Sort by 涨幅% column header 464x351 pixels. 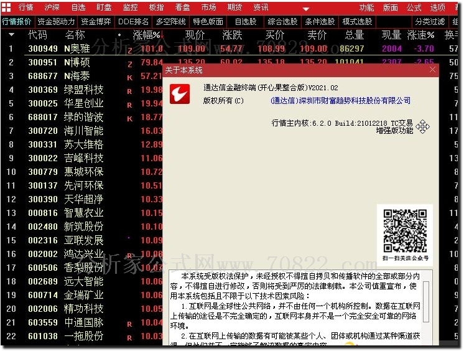[147, 35]
